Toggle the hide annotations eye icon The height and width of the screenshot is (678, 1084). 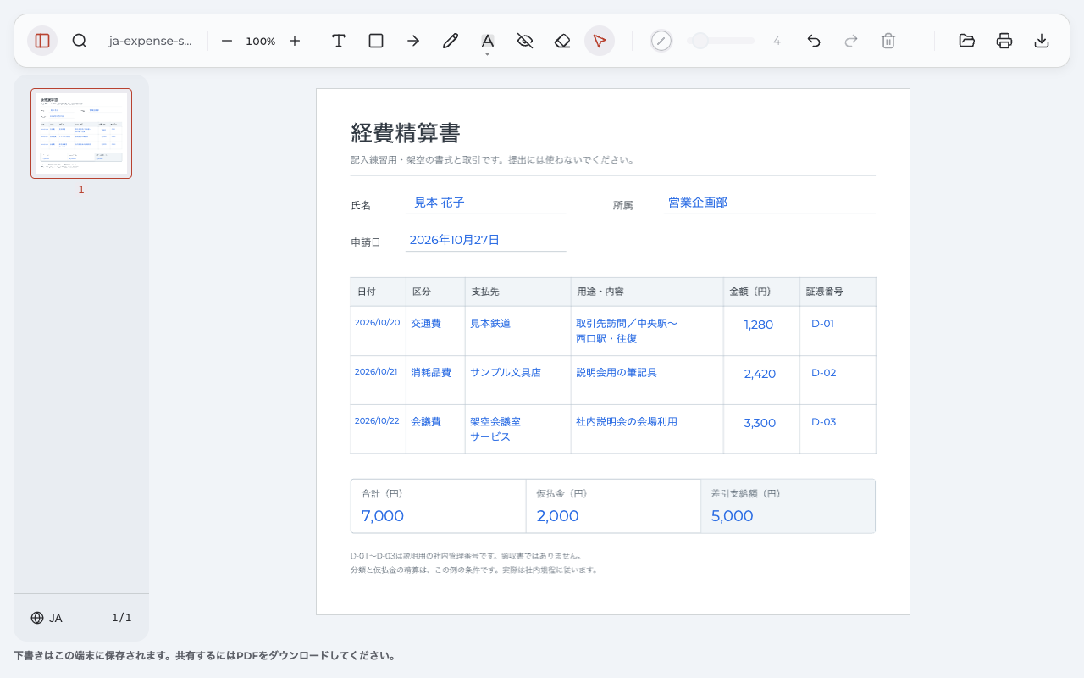coord(525,41)
